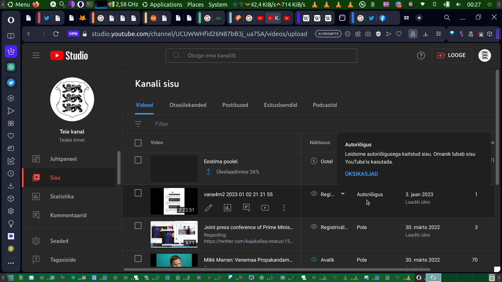The image size is (502, 282).
Task: Click the view on YouTube icon for vana4m2
Action: [x=265, y=208]
